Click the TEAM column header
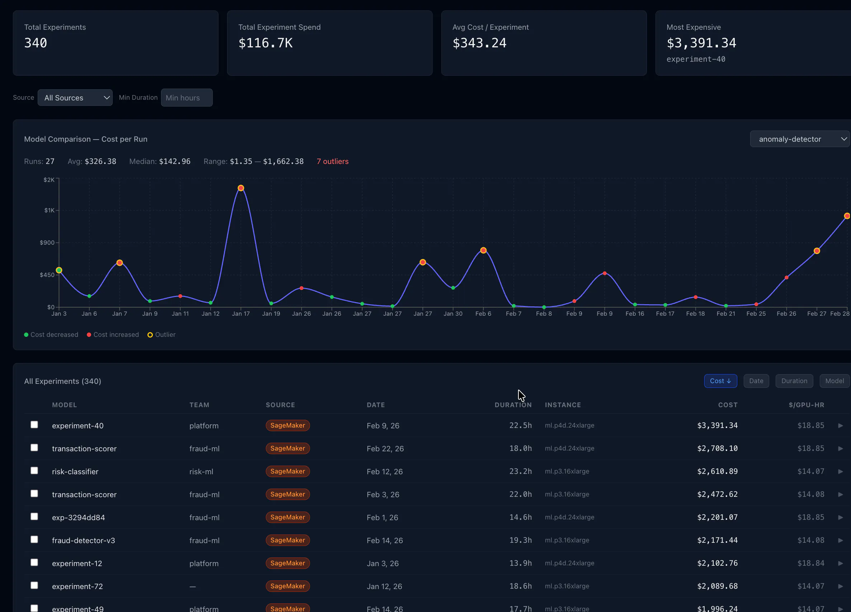 click(199, 405)
